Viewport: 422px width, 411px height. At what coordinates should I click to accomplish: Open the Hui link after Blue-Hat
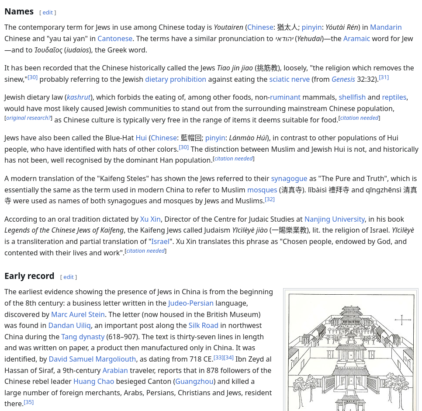click(141, 138)
